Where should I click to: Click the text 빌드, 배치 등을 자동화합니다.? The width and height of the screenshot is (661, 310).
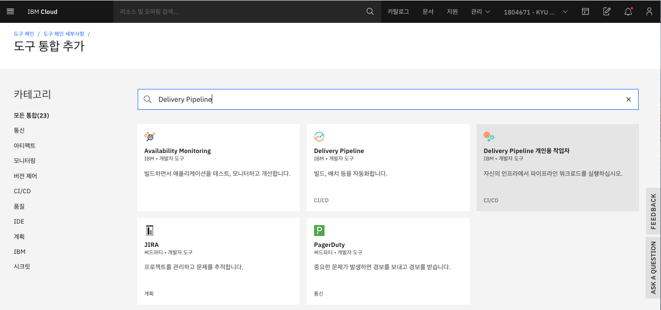(350, 173)
